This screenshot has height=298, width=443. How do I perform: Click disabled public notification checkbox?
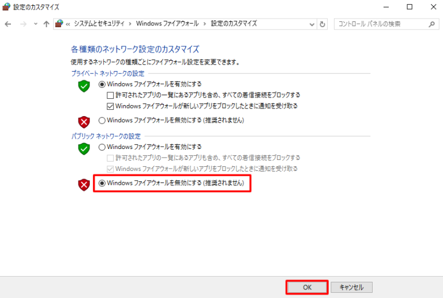pyautogui.click(x=110, y=169)
